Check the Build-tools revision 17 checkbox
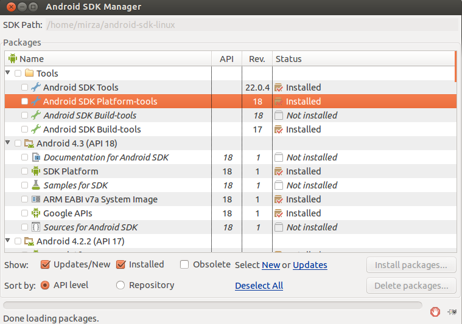Screen dimensions: 462x324 pos(25,129)
